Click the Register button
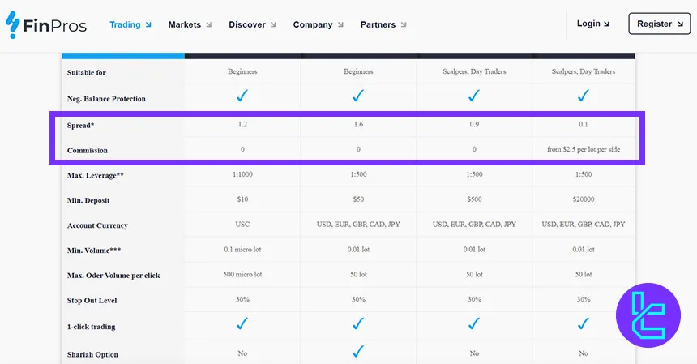 [x=659, y=24]
